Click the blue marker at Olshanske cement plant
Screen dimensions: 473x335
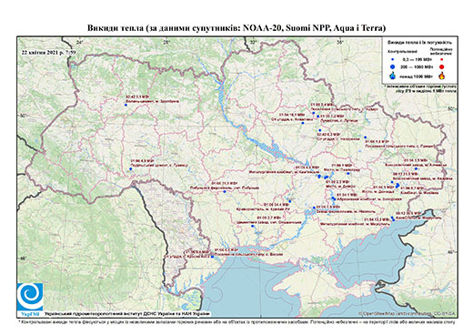(x=253, y=226)
